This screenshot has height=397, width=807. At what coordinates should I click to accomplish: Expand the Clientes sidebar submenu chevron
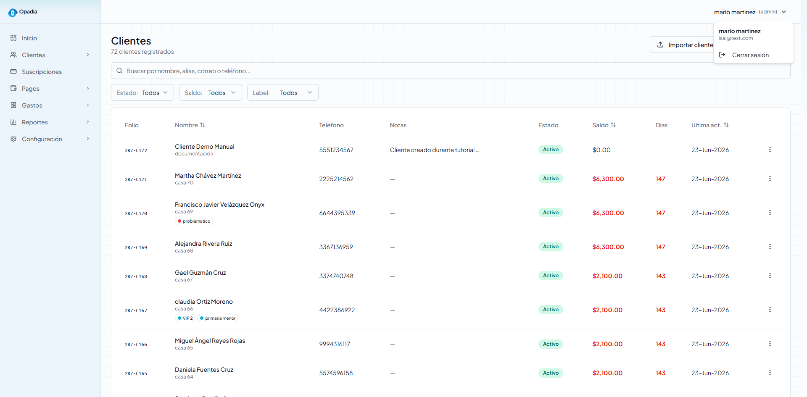pos(88,55)
